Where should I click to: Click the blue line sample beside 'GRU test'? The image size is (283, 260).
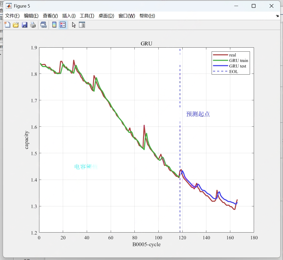point(220,66)
